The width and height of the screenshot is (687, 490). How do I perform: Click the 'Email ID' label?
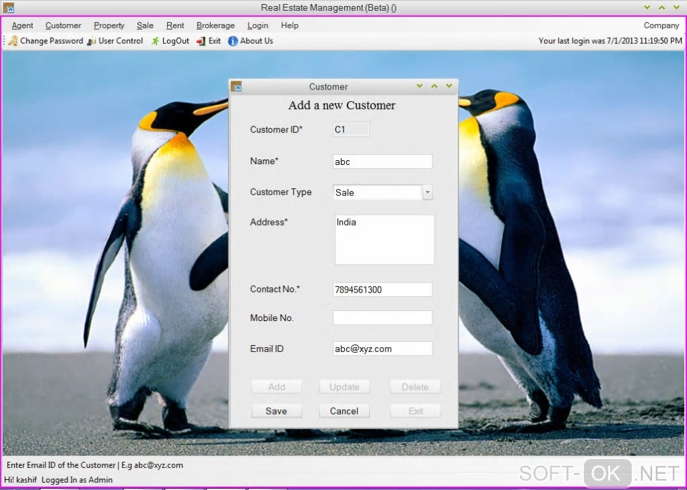pos(267,349)
